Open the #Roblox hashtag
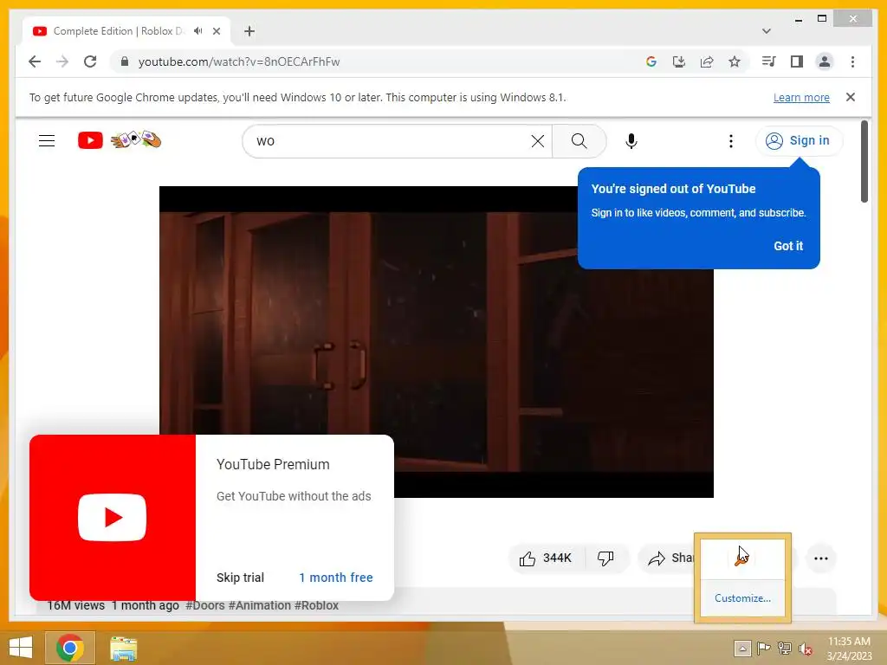 click(316, 605)
